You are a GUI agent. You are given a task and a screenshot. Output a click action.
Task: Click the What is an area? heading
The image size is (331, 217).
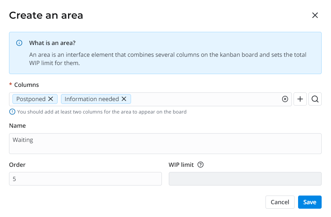point(52,43)
